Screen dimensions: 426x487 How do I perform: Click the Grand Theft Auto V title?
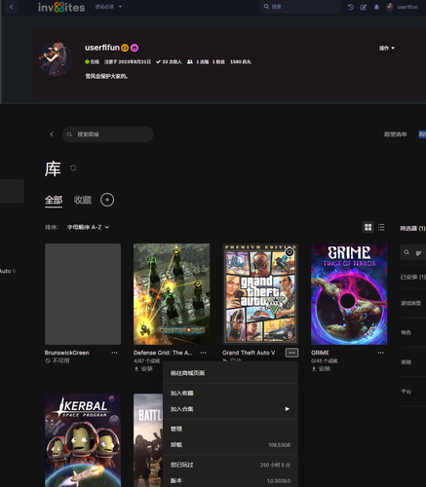click(249, 353)
